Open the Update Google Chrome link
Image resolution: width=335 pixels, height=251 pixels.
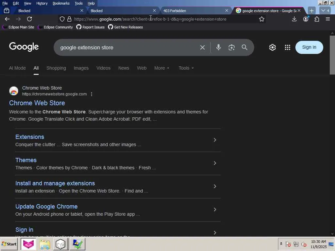[46, 207]
